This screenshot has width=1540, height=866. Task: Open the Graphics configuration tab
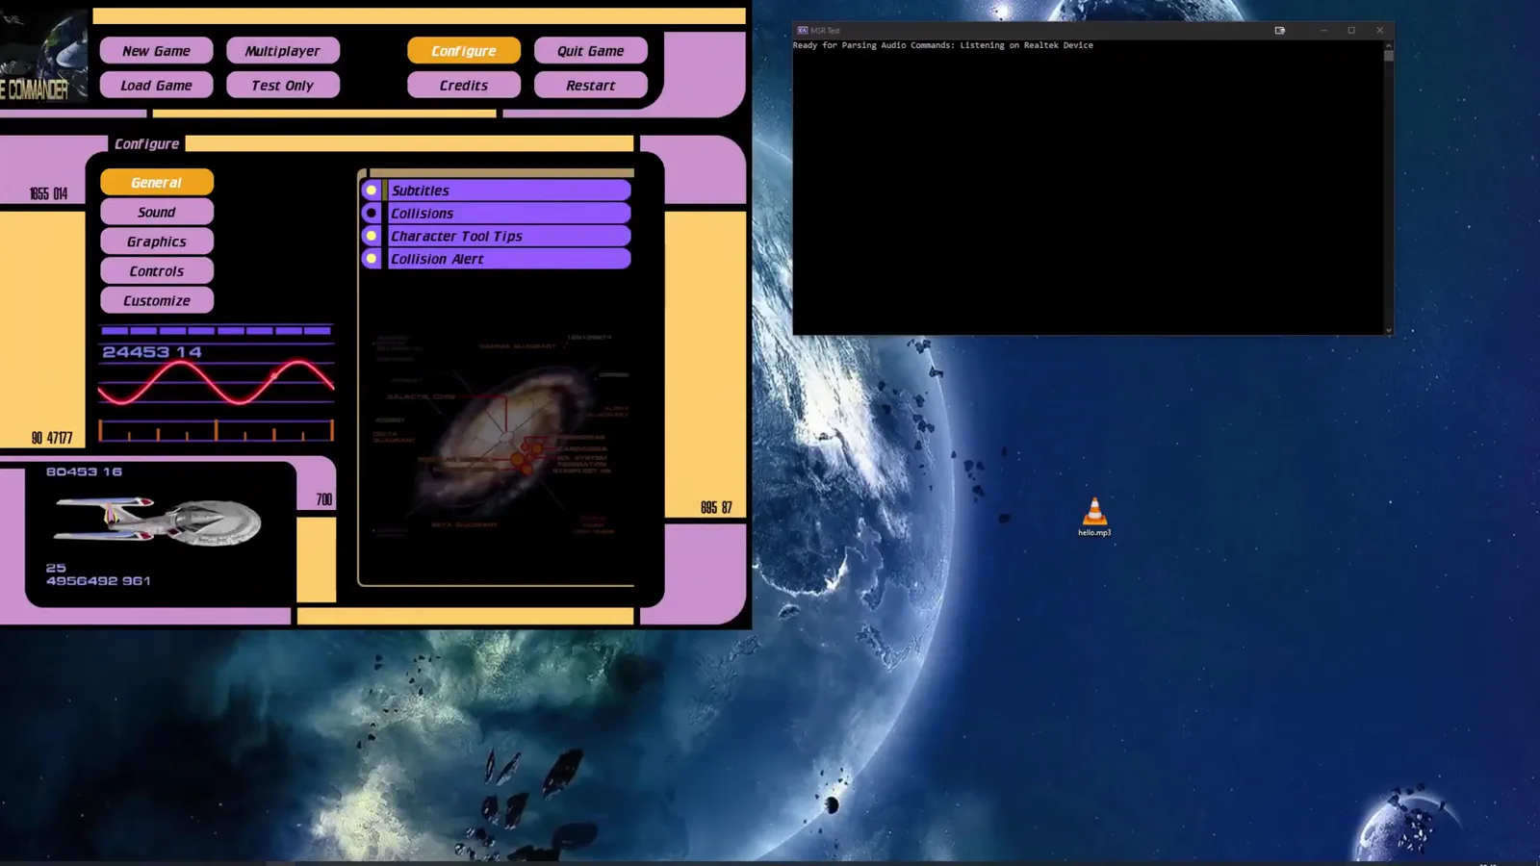click(x=157, y=242)
